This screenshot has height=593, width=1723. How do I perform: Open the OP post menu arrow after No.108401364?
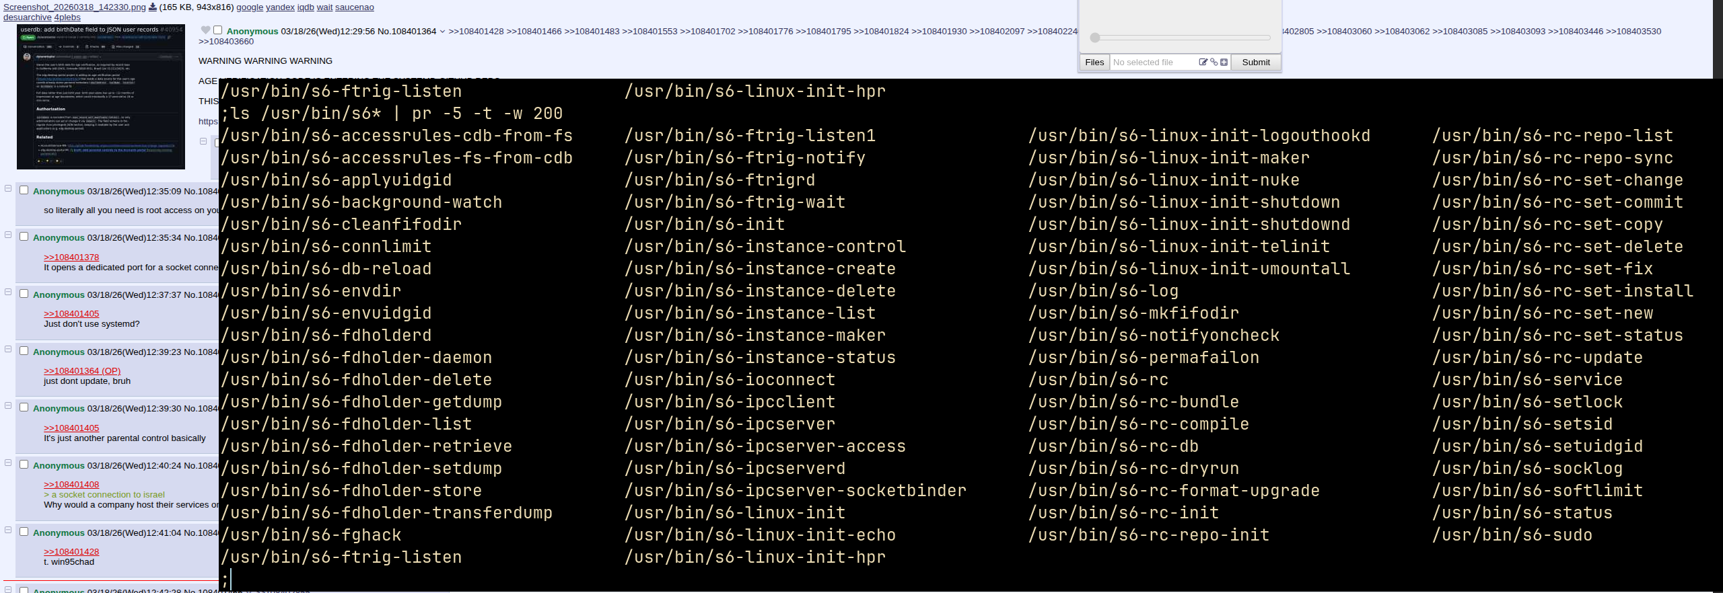[x=442, y=32]
